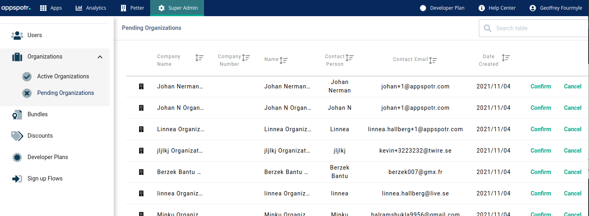Screen dimensions: 589x216
Task: Click building icon in Johan N row
Action: (141, 108)
